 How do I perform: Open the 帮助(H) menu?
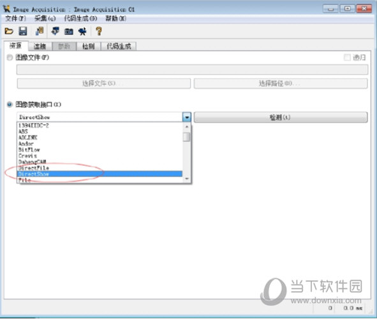[115, 19]
